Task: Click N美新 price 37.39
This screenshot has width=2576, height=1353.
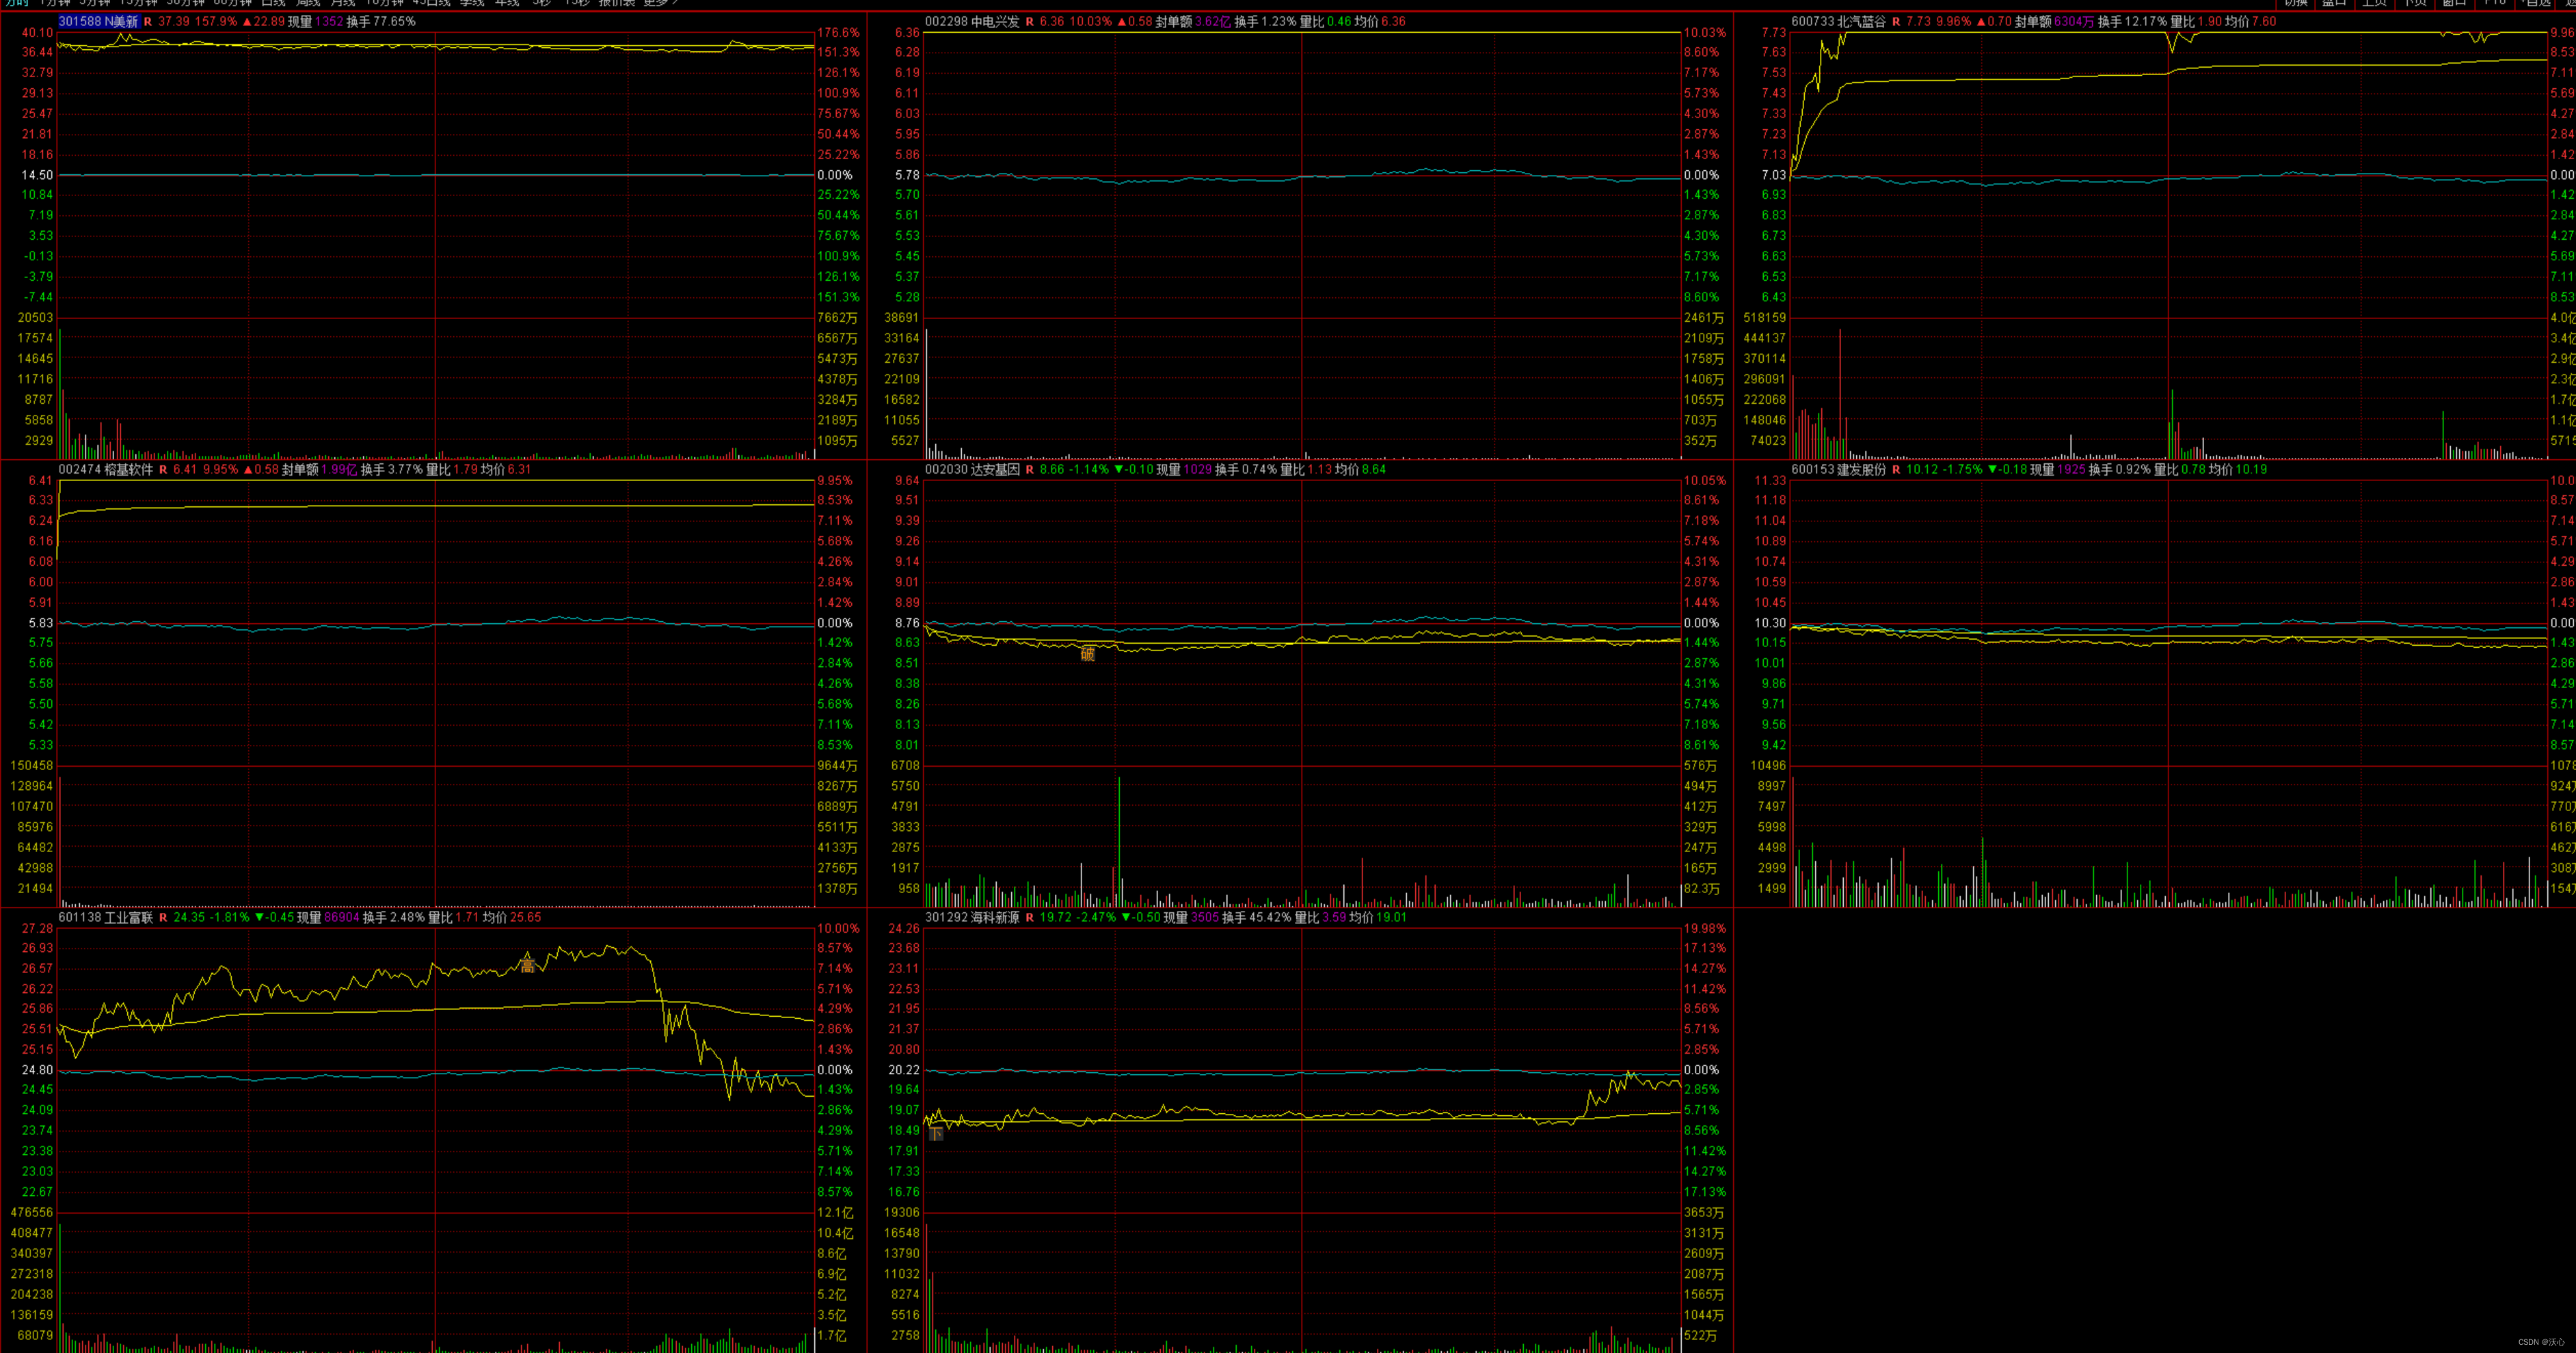Action: (x=174, y=21)
